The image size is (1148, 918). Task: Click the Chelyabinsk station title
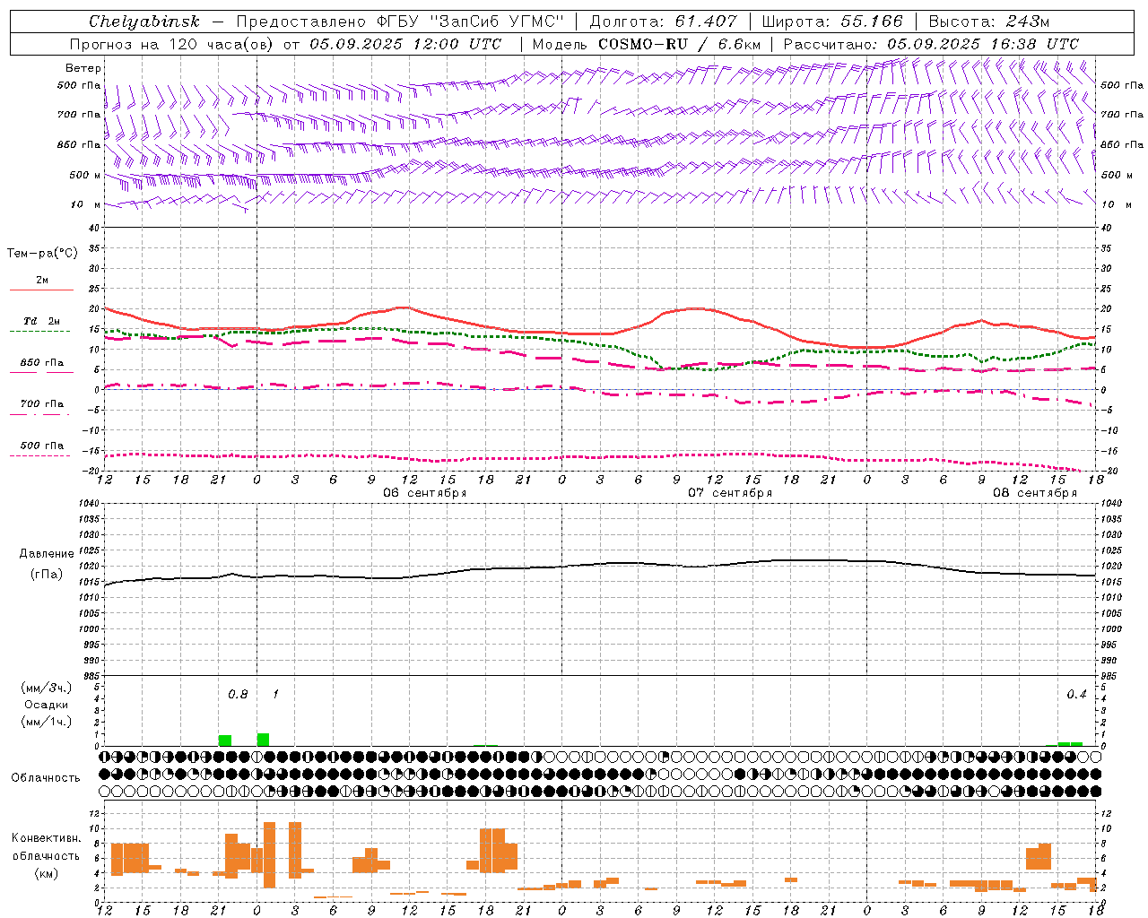144,22
